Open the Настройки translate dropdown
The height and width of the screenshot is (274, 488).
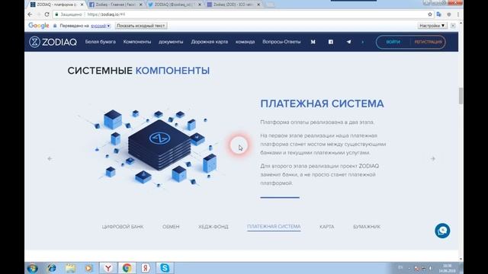tap(432, 26)
